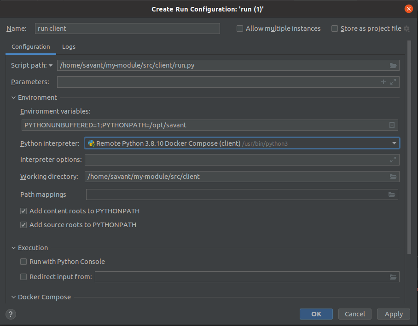418x326 pixels.
Task: Browse for Working directory folder icon
Action: tap(393, 177)
